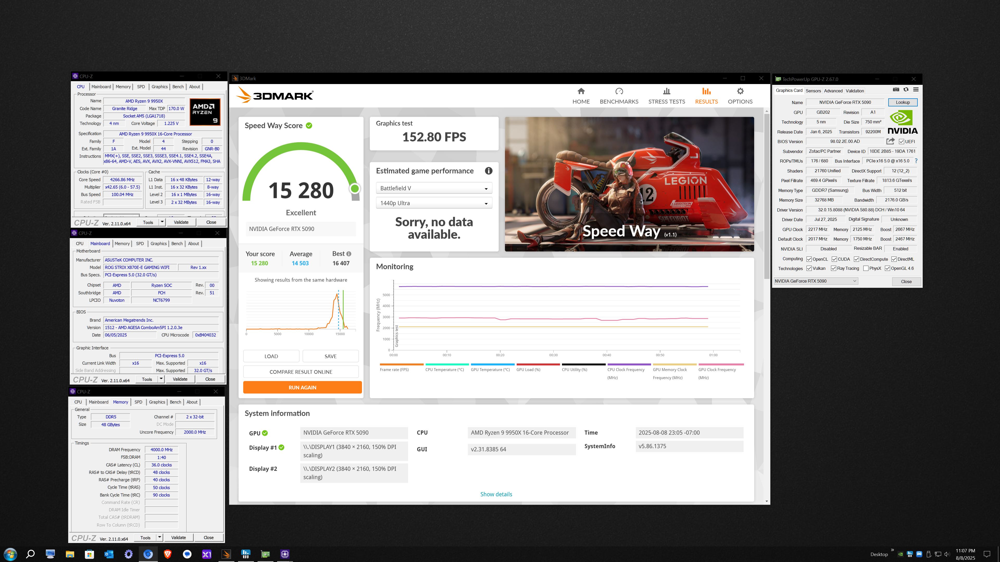Image resolution: width=1000 pixels, height=562 pixels.
Task: Toggle the PhysX checkbox
Action: coord(866,269)
